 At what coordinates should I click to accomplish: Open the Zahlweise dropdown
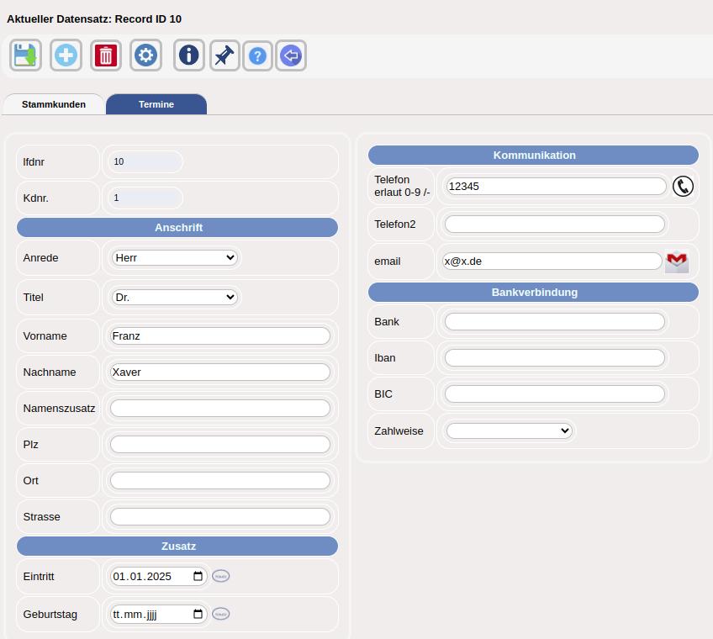pos(509,430)
